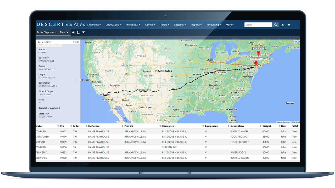Click A & H CARTAGE LLC carrier value
The height and width of the screenshot is (188, 335).
(47, 69)
